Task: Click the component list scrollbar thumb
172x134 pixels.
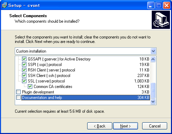Action: coord(153,90)
